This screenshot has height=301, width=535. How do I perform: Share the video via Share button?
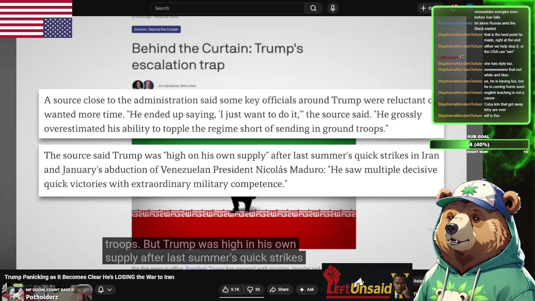pyautogui.click(x=279, y=289)
